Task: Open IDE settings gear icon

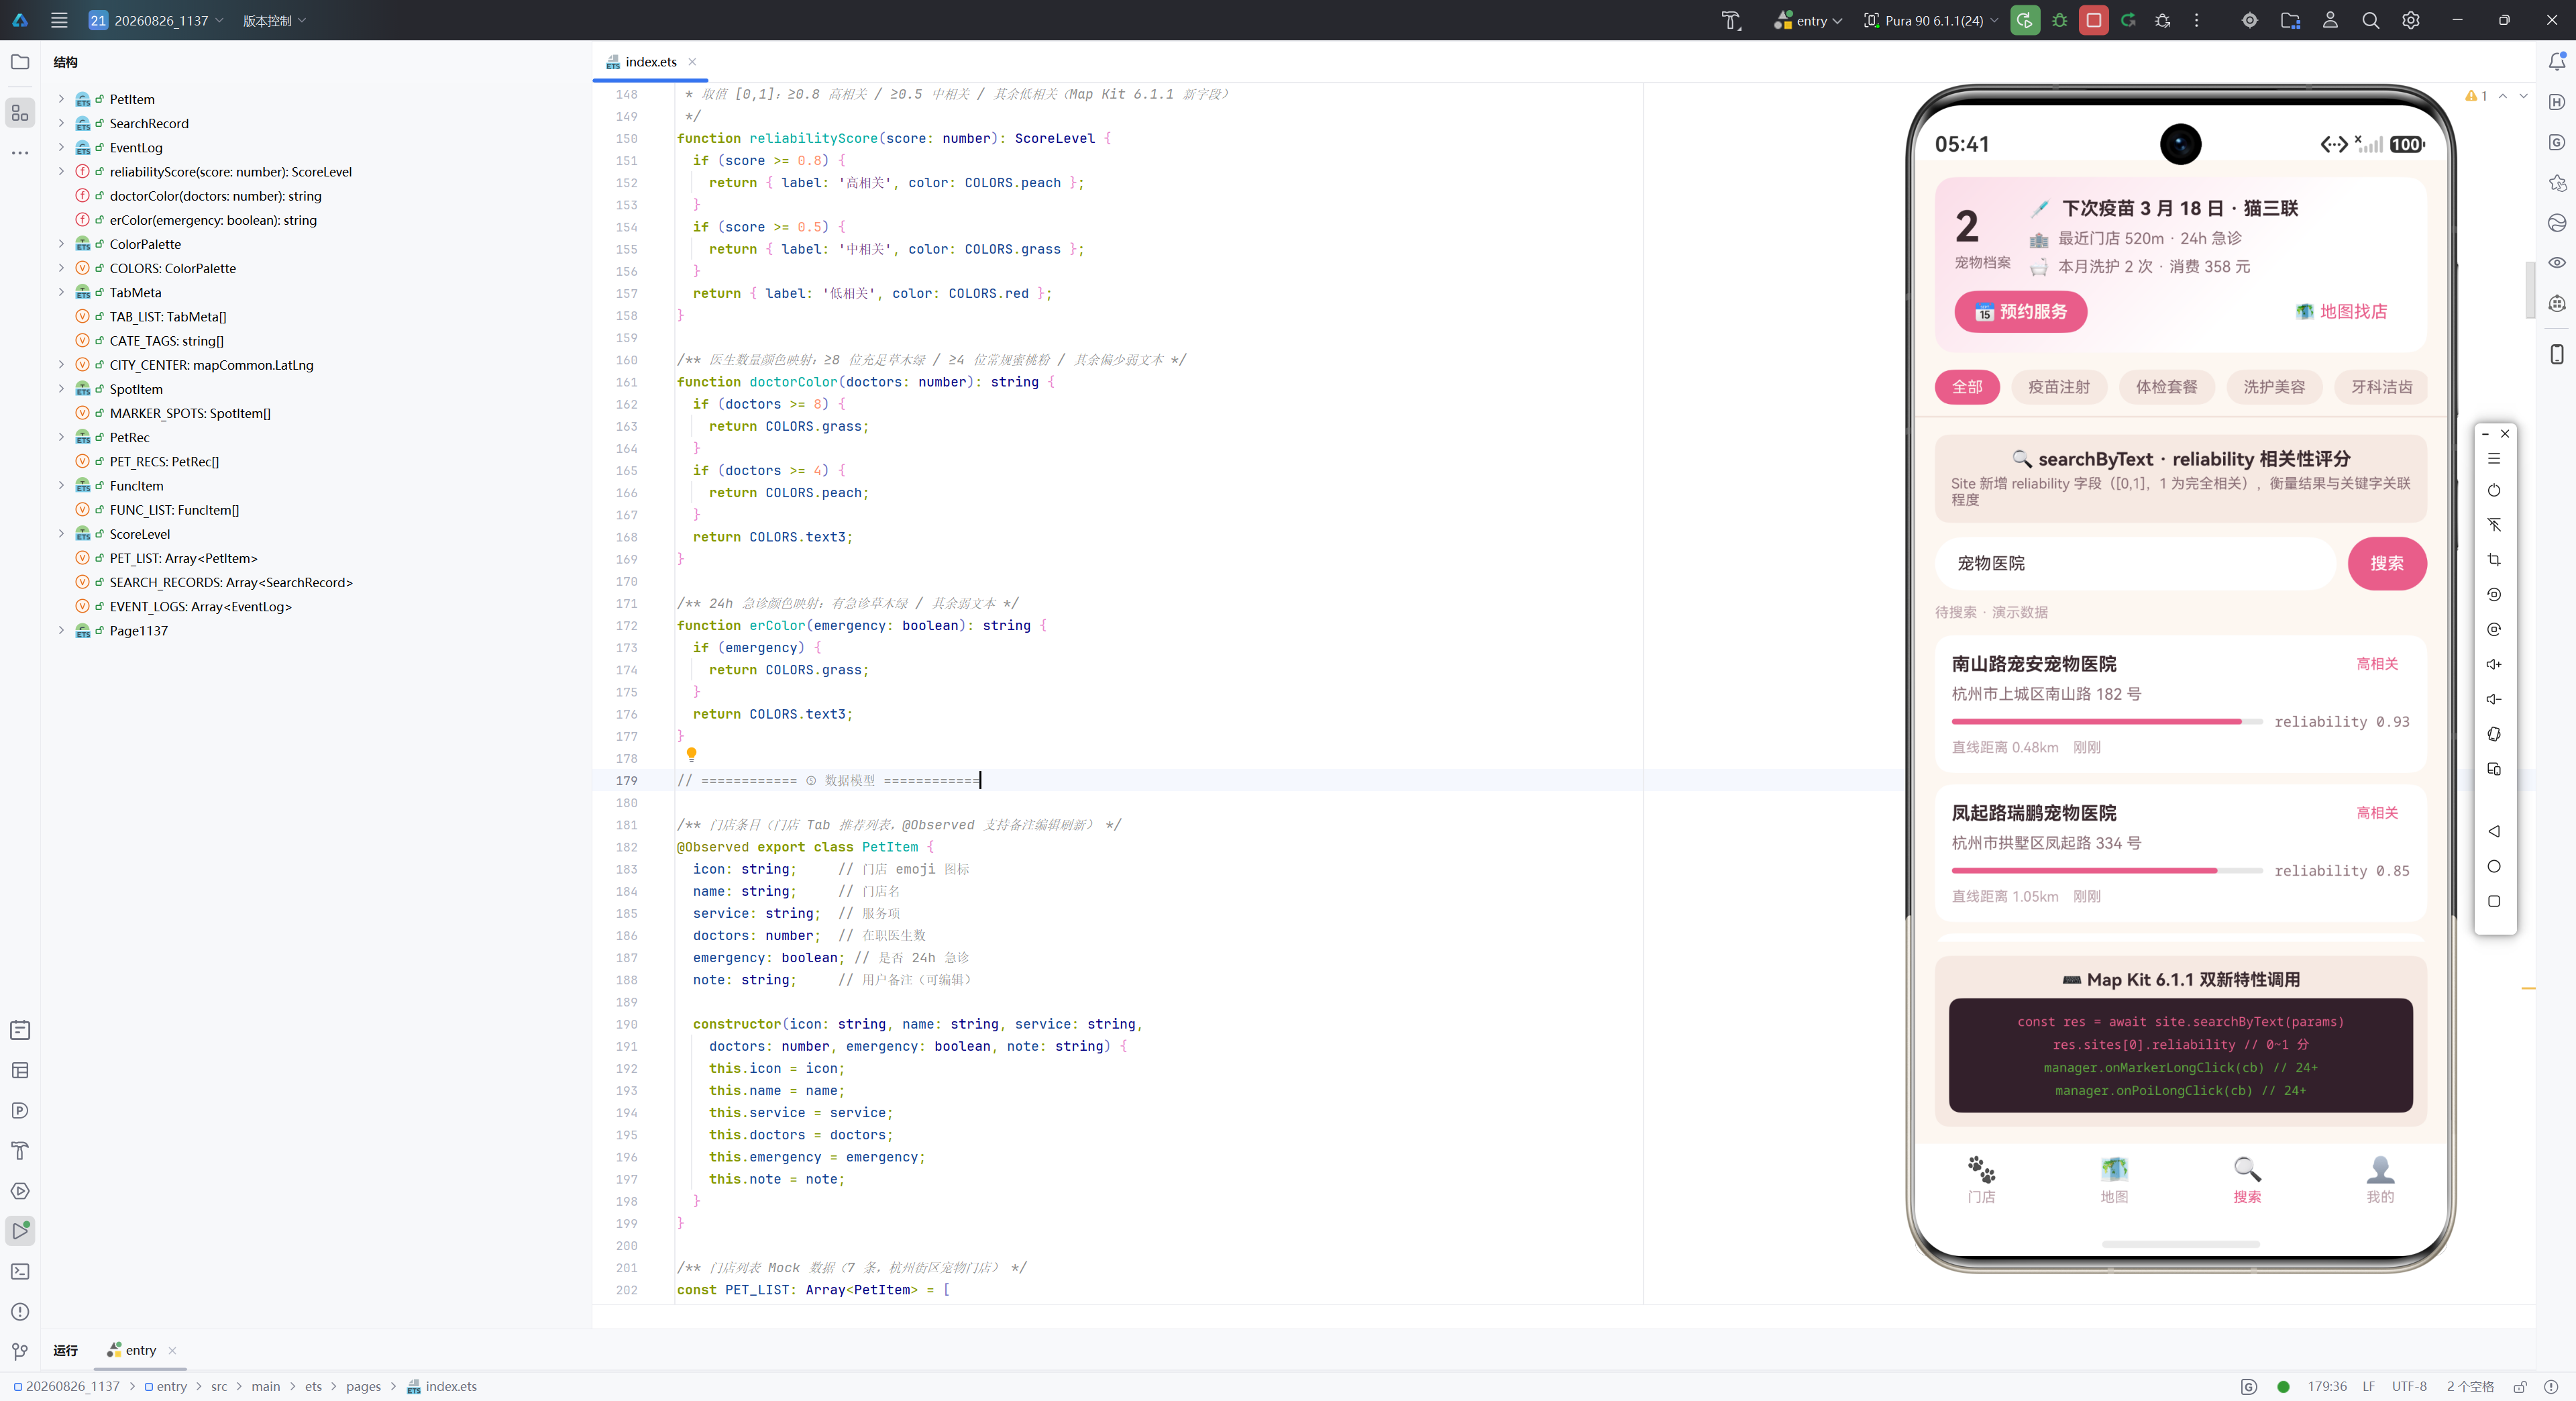Action: coord(2411,20)
